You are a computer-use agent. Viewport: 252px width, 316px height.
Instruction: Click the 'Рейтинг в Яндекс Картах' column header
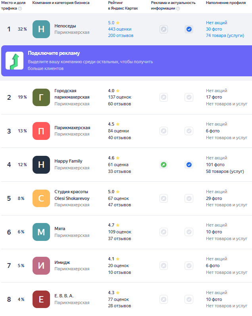pyautogui.click(x=123, y=6)
